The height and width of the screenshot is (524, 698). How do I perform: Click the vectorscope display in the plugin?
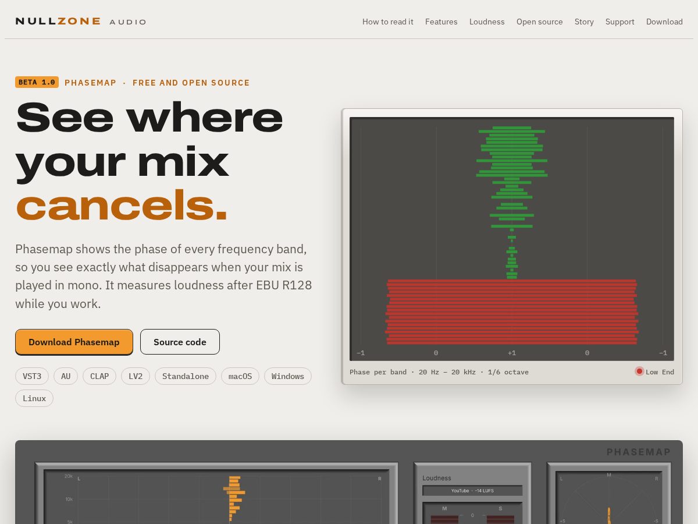609,497
